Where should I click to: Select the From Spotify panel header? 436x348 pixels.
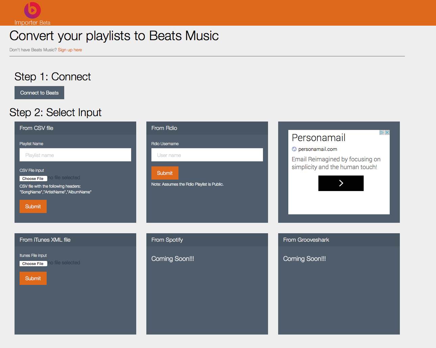[x=167, y=240]
